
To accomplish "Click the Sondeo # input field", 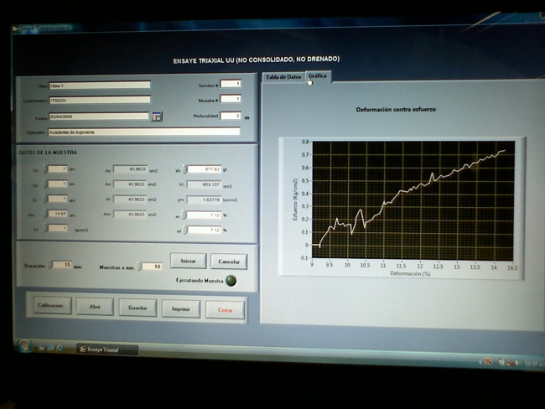I will tap(231, 85).
